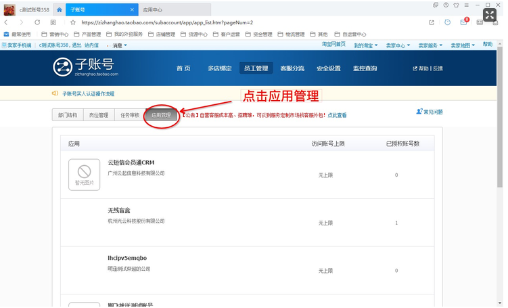This screenshot has width=508, height=308.
Task: Open the 云短信会员通CRM app entry
Action: 131,162
